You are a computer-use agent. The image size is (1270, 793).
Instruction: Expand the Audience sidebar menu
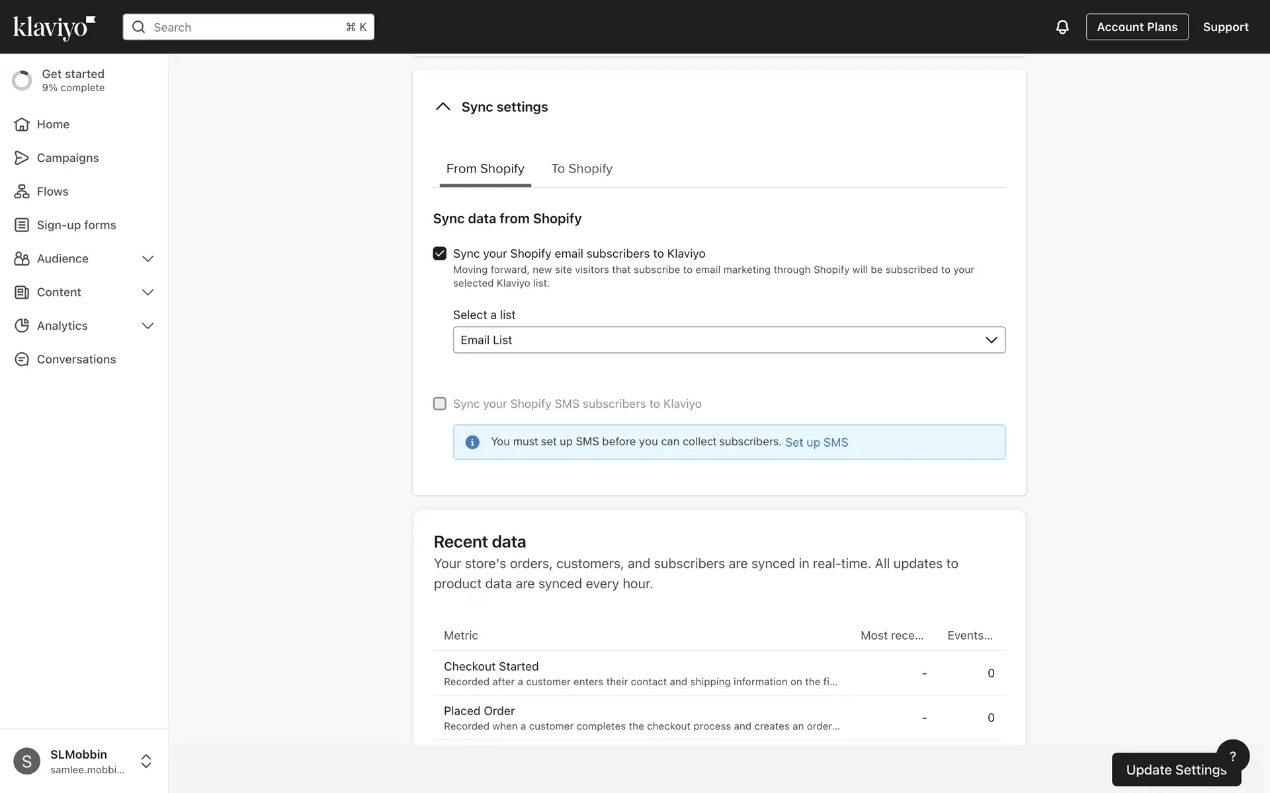[148, 259]
